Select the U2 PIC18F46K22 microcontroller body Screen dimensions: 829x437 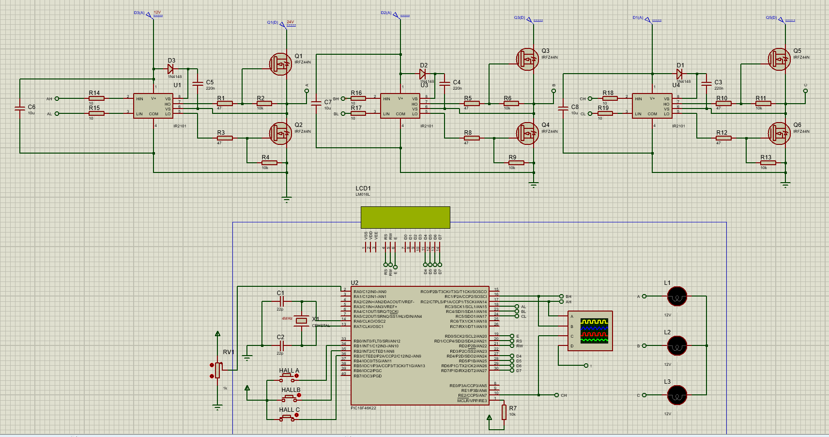click(x=420, y=345)
